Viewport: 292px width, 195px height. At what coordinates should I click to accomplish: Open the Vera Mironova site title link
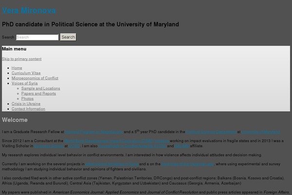coord(29,10)
